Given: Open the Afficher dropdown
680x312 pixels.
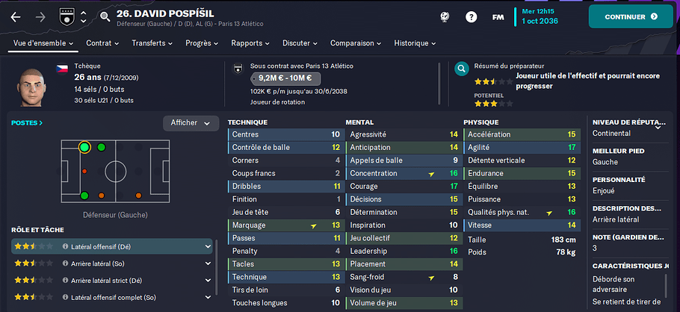Looking at the screenshot, I should 191,123.
